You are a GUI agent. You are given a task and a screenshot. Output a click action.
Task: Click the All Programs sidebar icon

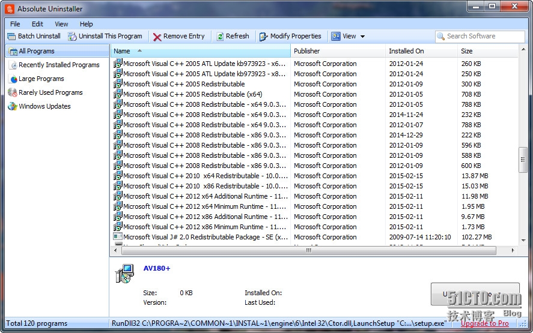[13, 52]
